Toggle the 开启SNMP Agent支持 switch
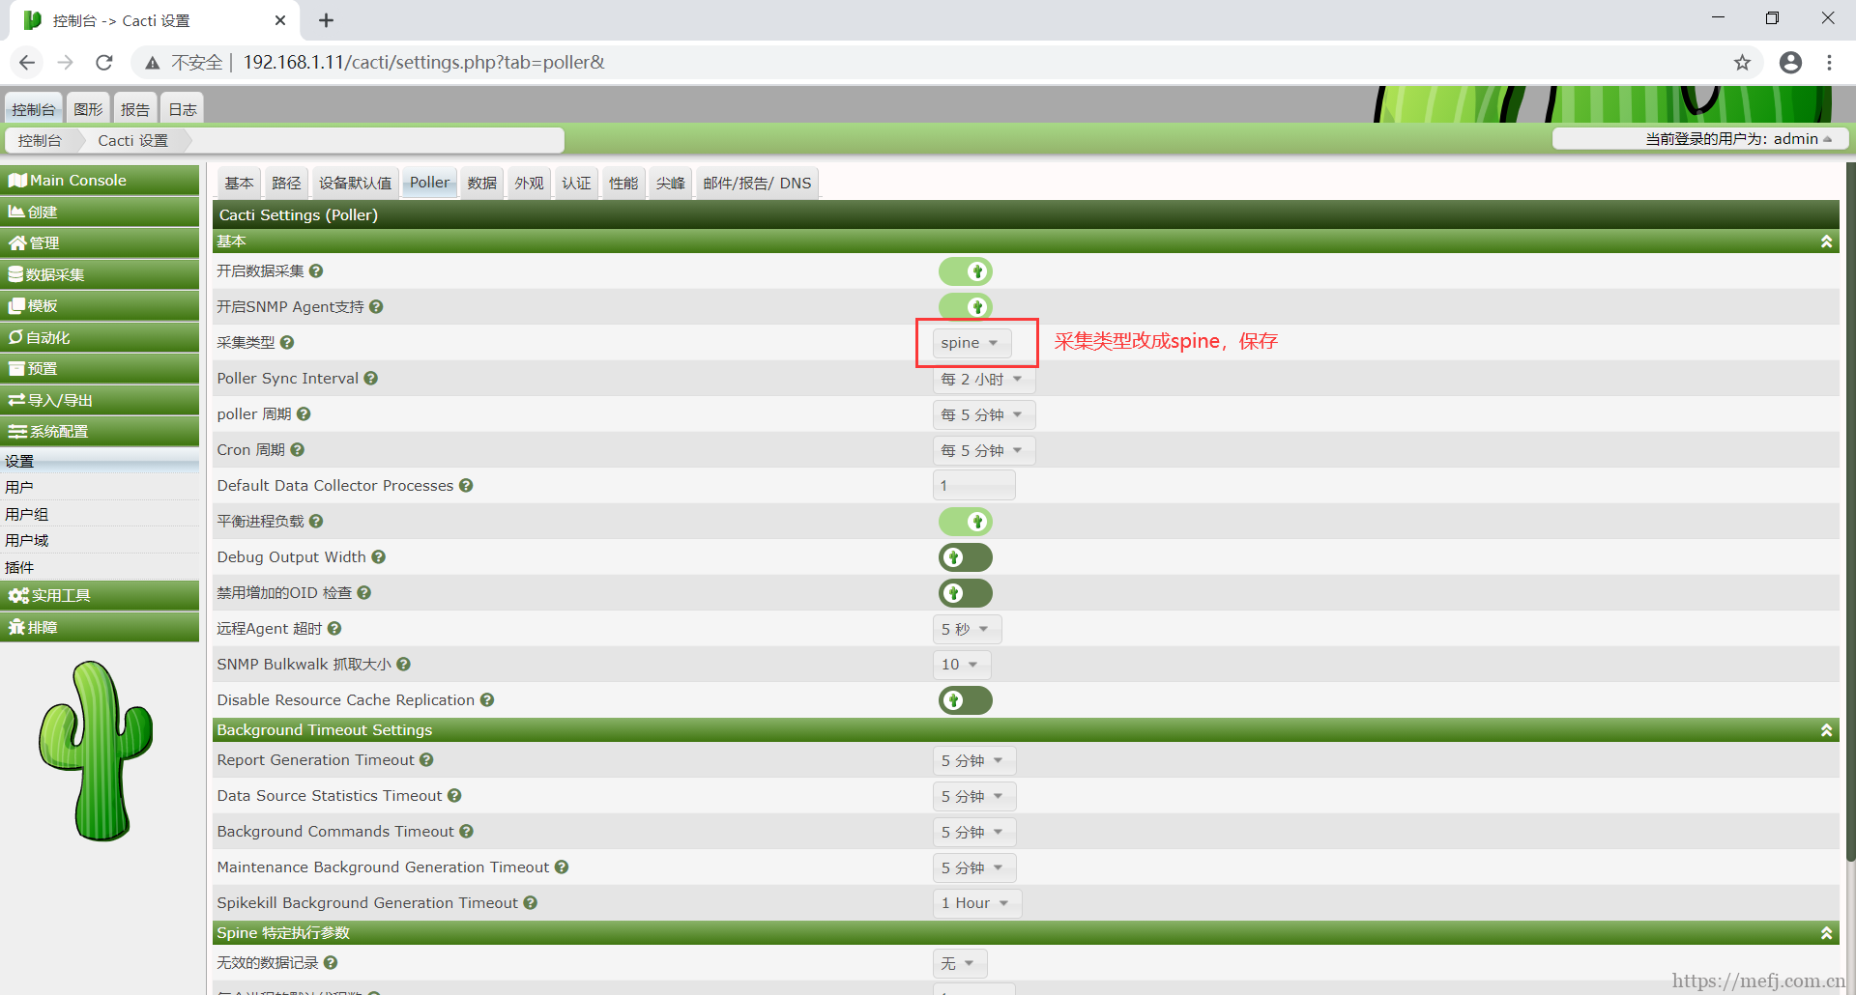Viewport: 1856px width, 995px height. tap(966, 307)
